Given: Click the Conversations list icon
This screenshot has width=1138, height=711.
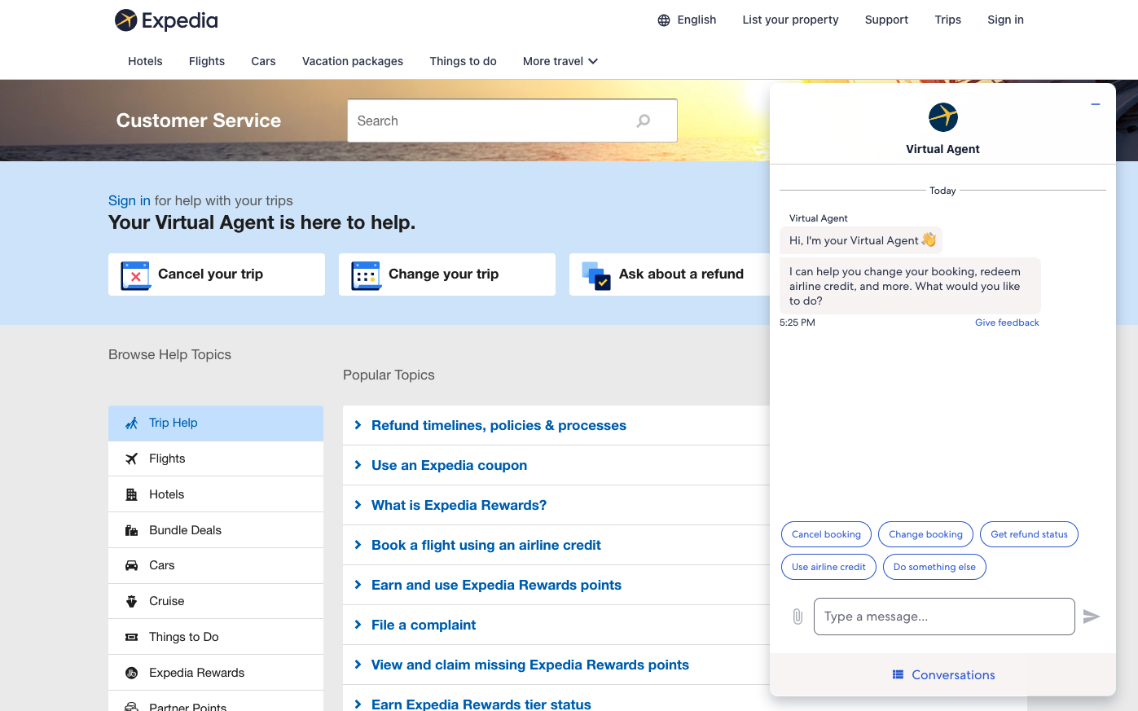Looking at the screenshot, I should 898,674.
